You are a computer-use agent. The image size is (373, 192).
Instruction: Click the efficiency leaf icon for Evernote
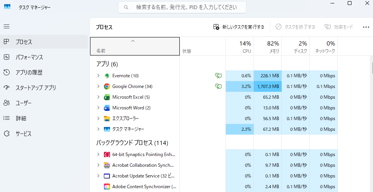coord(219,76)
